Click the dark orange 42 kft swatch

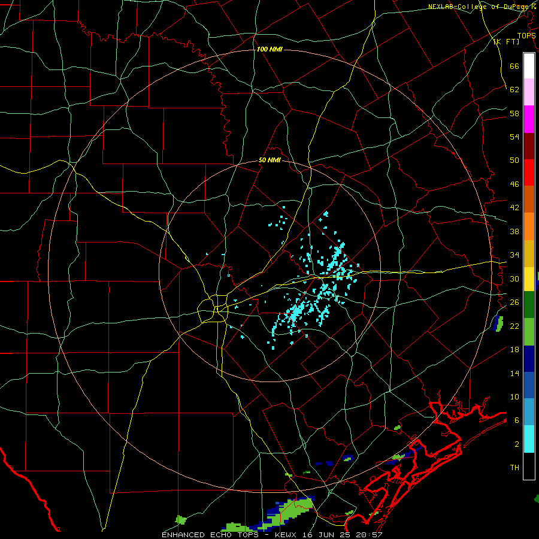click(529, 199)
